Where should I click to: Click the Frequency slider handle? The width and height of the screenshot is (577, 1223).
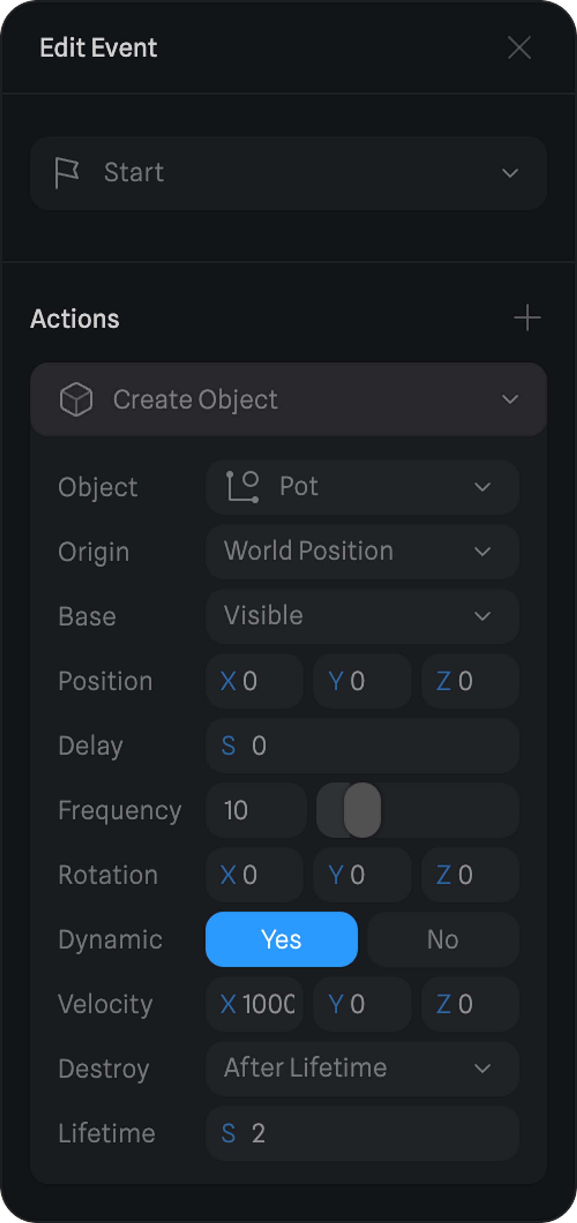pos(362,810)
